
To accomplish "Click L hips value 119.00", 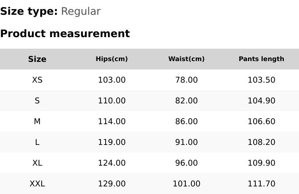I will (112, 142).
